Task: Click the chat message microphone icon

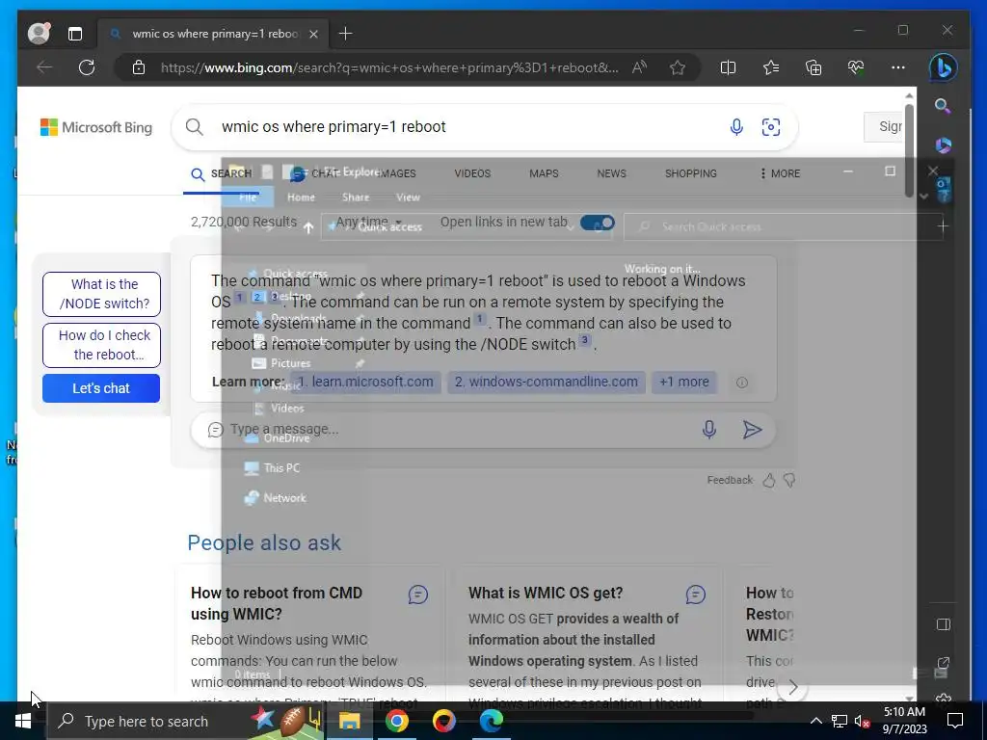Action: click(708, 429)
